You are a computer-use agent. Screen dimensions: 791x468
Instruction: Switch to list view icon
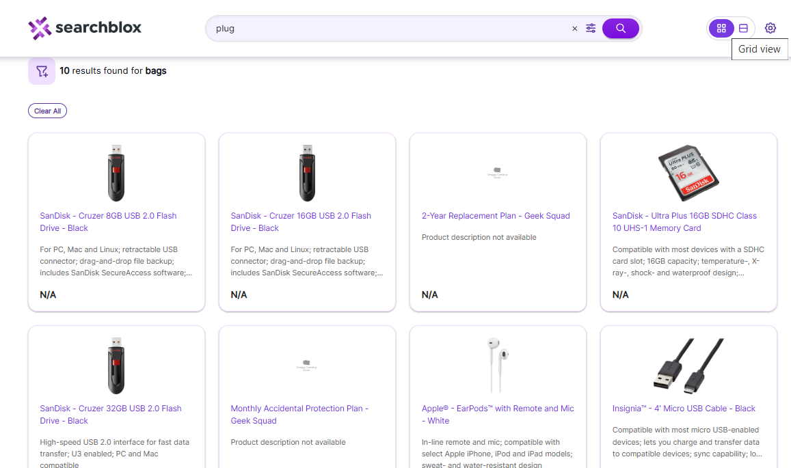point(743,28)
